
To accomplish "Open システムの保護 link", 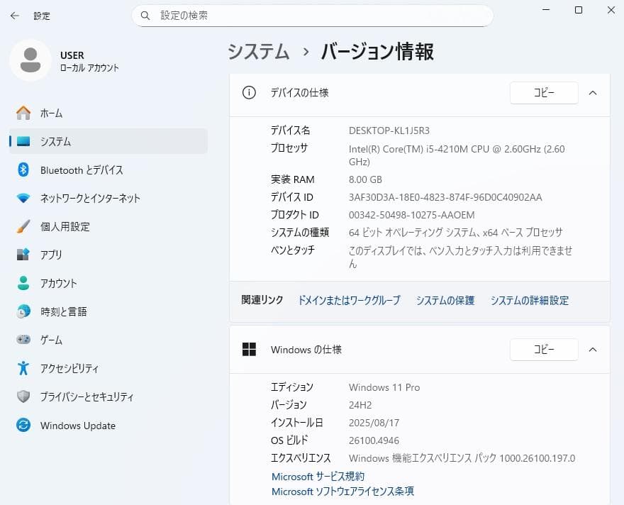I will pos(445,300).
